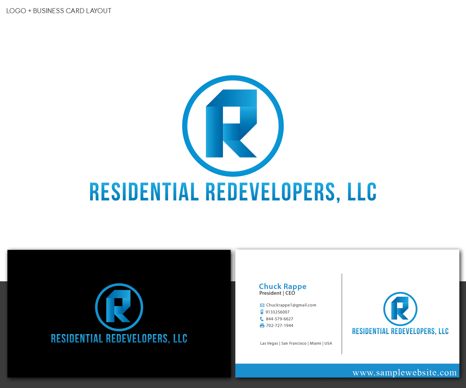Click the R logo on the black card
The height and width of the screenshot is (388, 466).
tap(119, 307)
